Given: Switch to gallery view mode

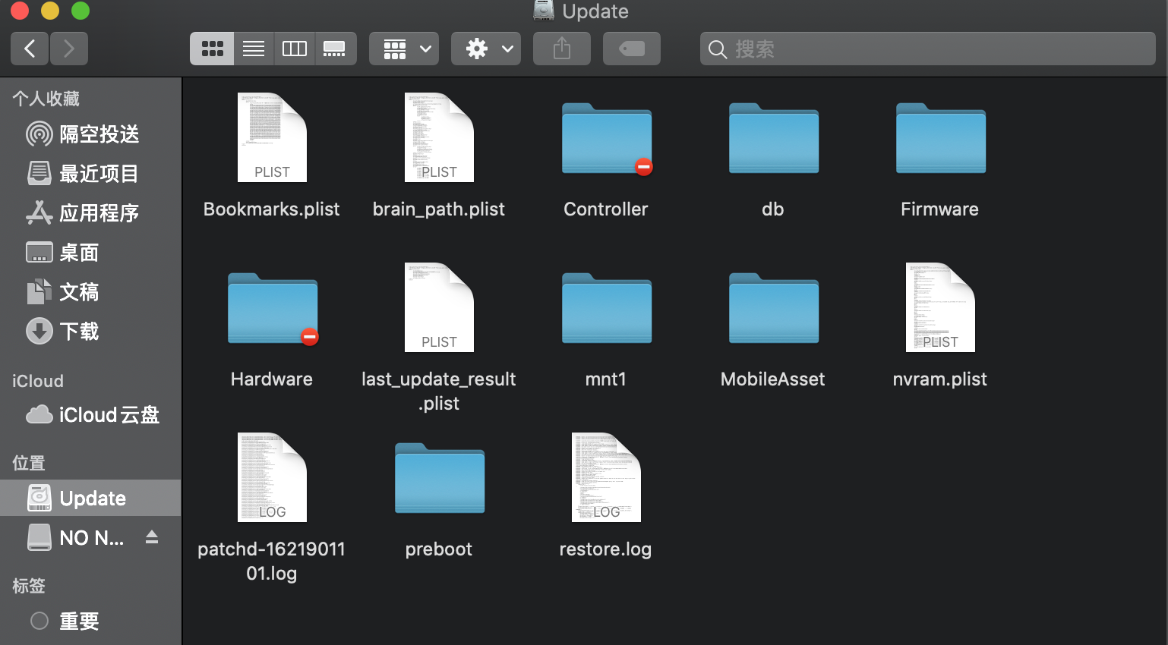Looking at the screenshot, I should pyautogui.click(x=335, y=49).
